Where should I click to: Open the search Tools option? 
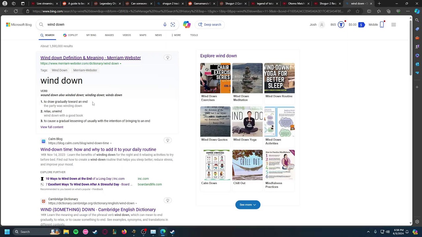194,35
